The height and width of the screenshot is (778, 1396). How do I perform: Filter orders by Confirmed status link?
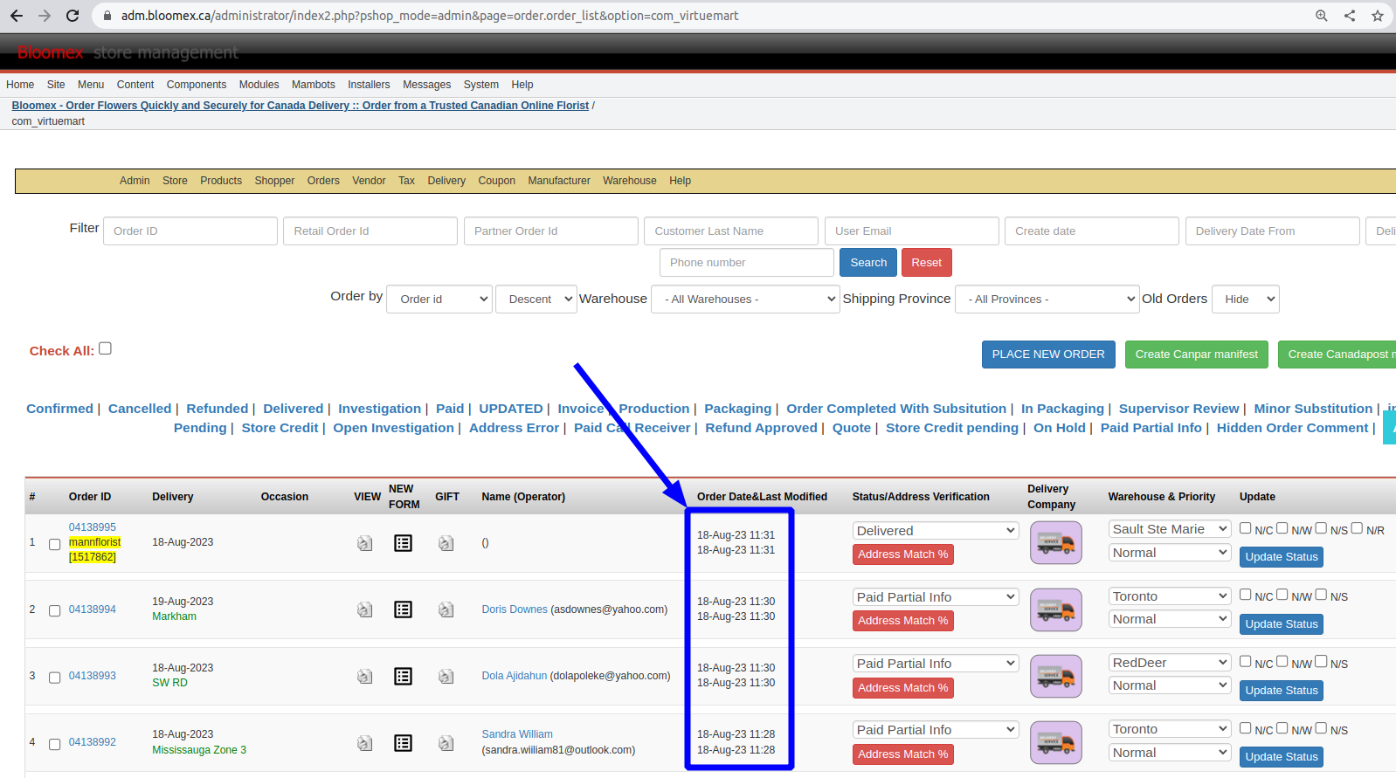(x=59, y=409)
